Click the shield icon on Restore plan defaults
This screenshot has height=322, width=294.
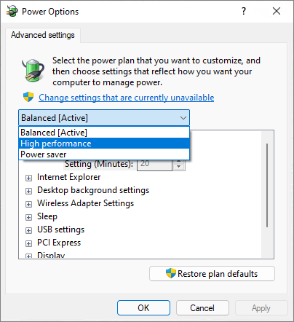coord(171,273)
